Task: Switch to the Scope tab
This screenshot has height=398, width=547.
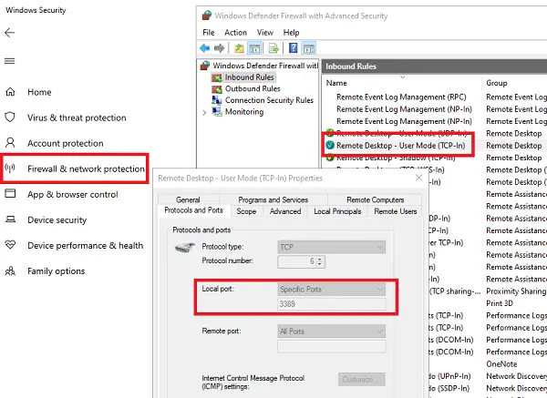Action: pos(246,211)
